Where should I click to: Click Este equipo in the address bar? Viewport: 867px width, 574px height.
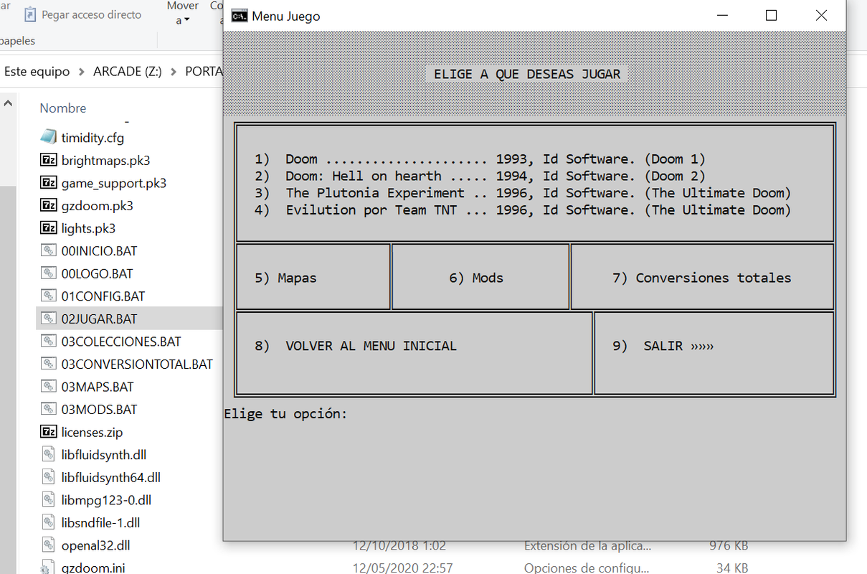coord(37,72)
